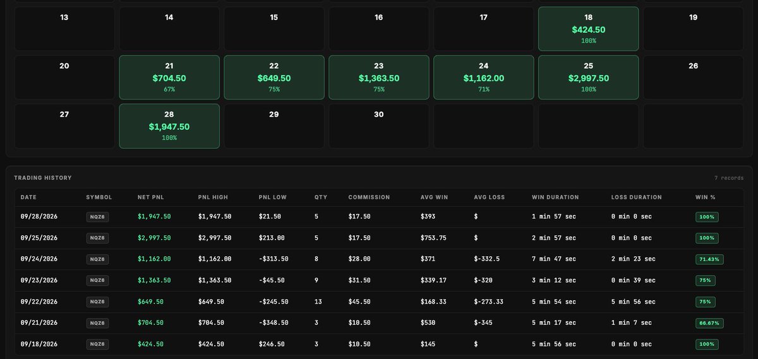The width and height of the screenshot is (758, 359).
Task: Click the 71.43% win badge
Action: [x=709, y=259]
